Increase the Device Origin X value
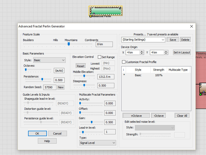 tap(142, 51)
